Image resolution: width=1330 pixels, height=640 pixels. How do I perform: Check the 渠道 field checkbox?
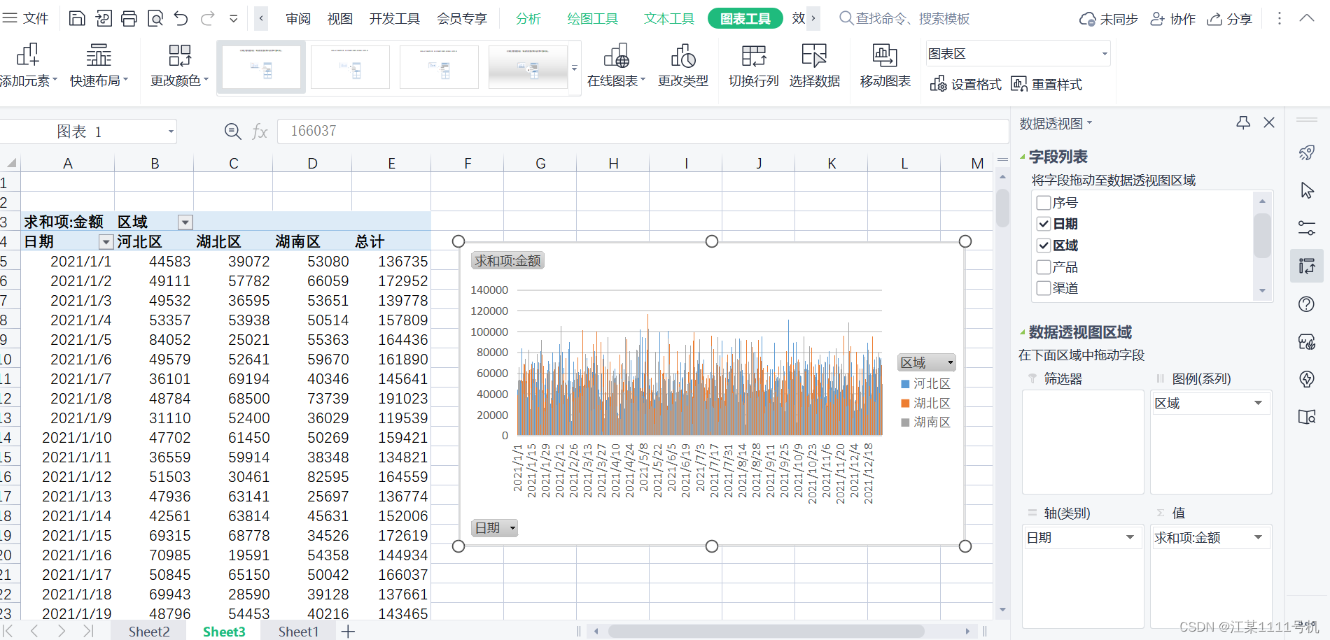1044,288
